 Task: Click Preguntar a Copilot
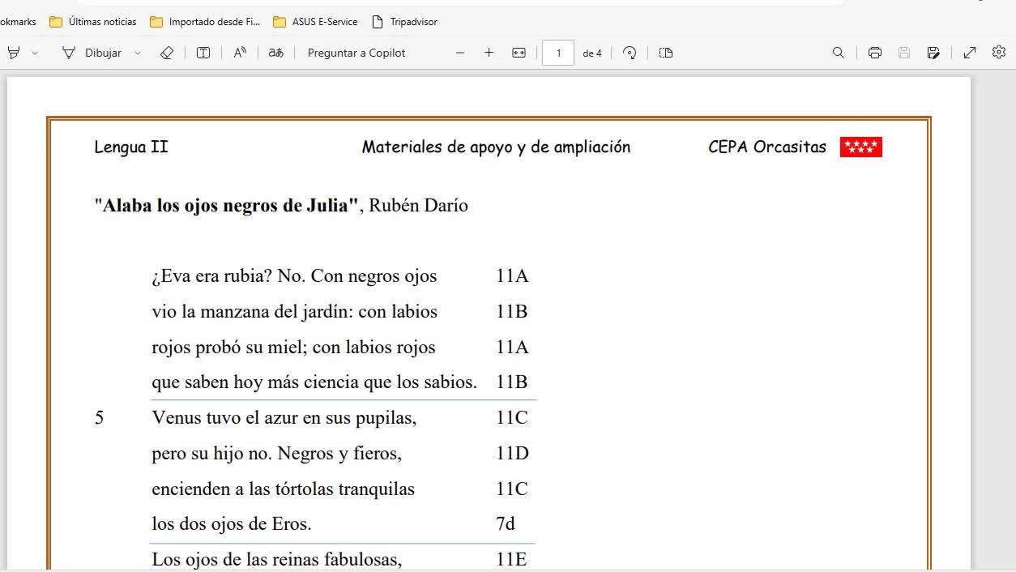click(x=356, y=53)
